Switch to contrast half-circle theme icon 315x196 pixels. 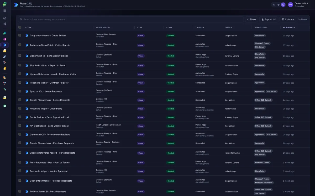pyautogui.click(x=279, y=5)
